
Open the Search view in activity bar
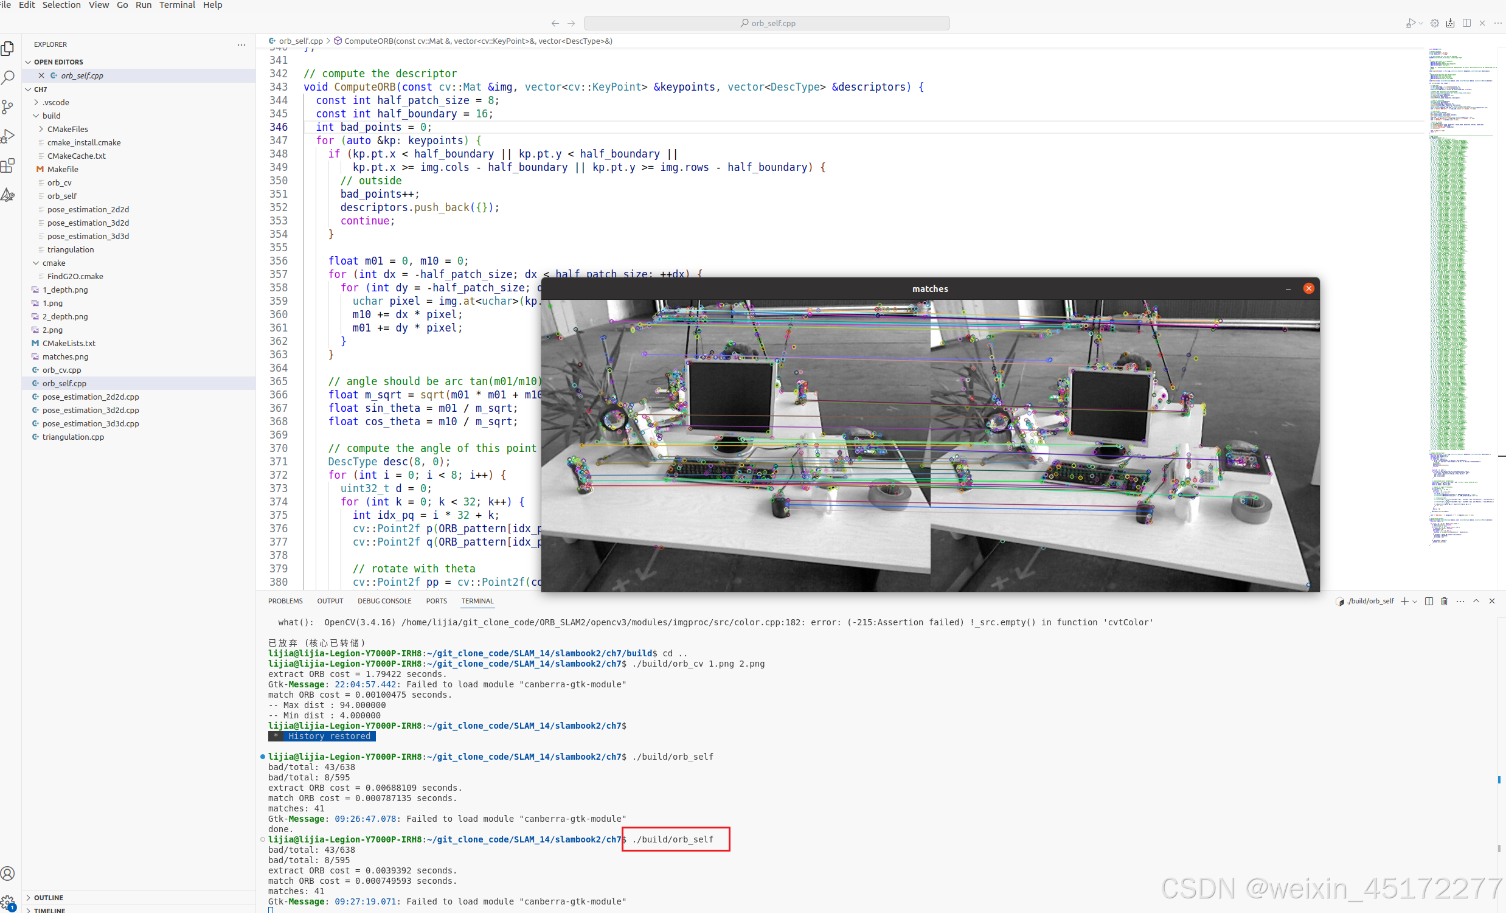click(8, 78)
